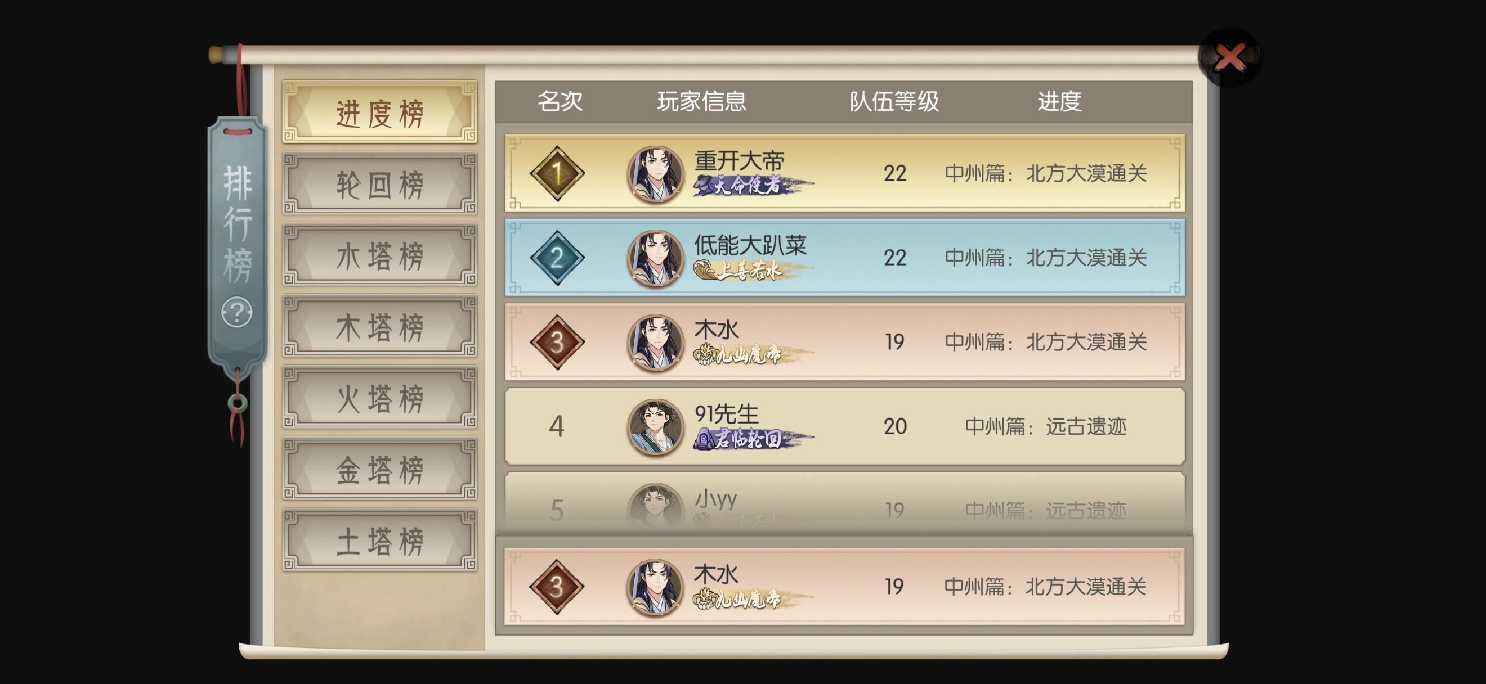Select the 金塔榜 tab

pyautogui.click(x=379, y=469)
